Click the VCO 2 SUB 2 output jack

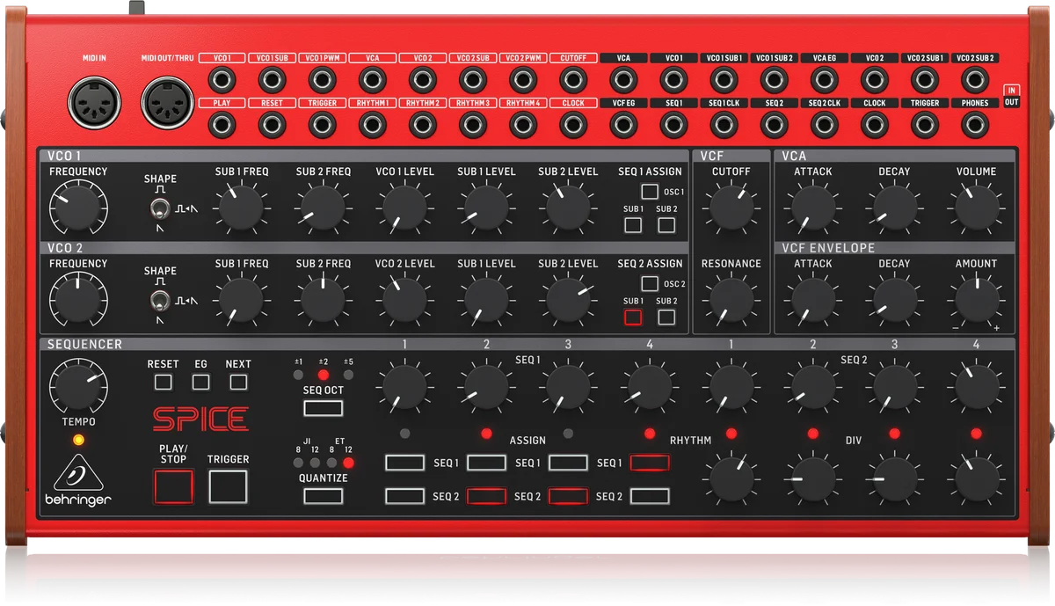[x=975, y=81]
